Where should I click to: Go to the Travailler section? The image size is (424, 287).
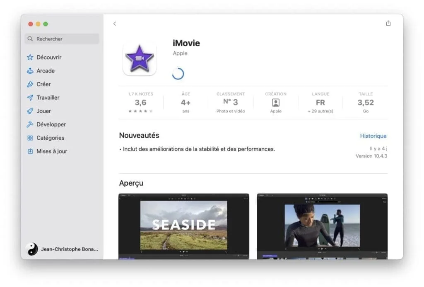pyautogui.click(x=48, y=98)
